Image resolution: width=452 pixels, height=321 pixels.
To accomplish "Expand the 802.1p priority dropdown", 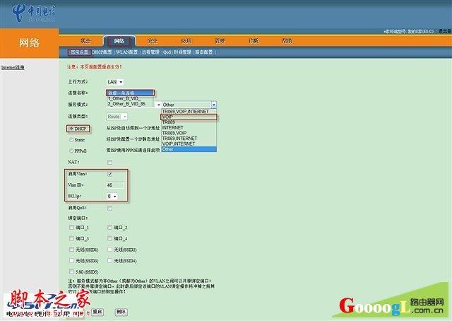I will click(x=112, y=196).
